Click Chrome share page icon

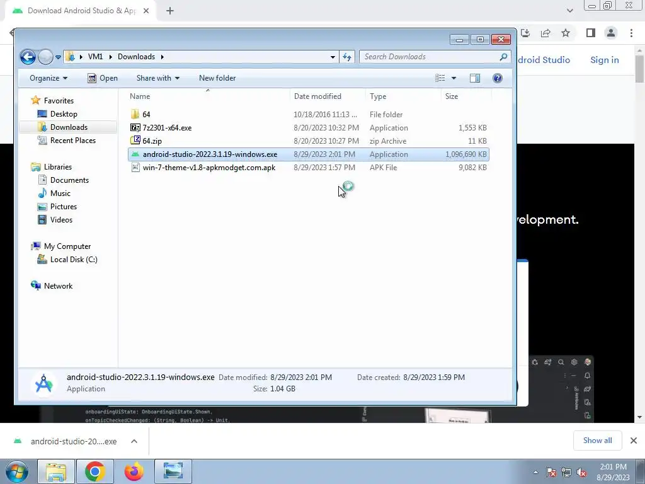coord(545,33)
